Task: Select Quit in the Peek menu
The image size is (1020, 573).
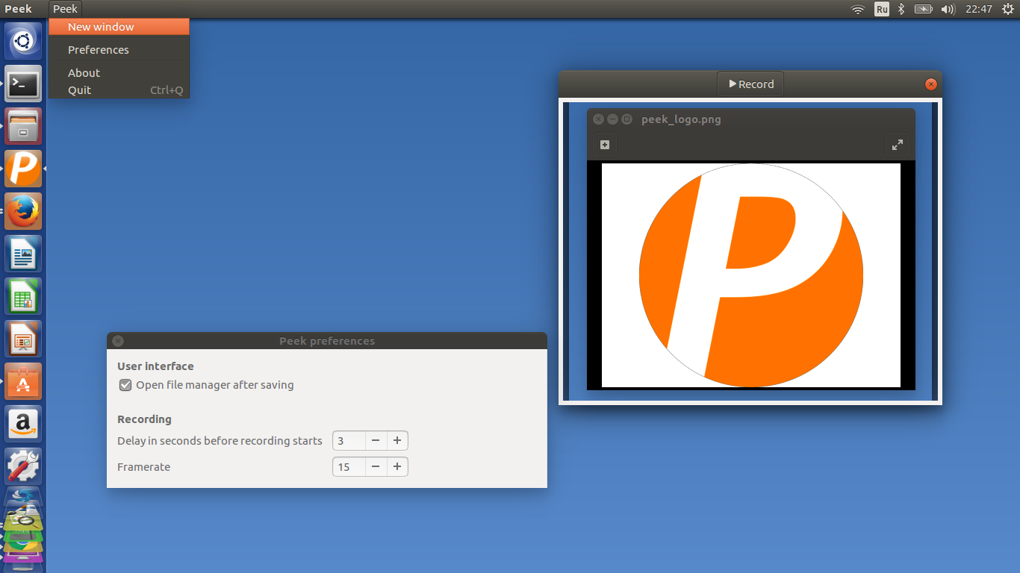Action: 119,90
